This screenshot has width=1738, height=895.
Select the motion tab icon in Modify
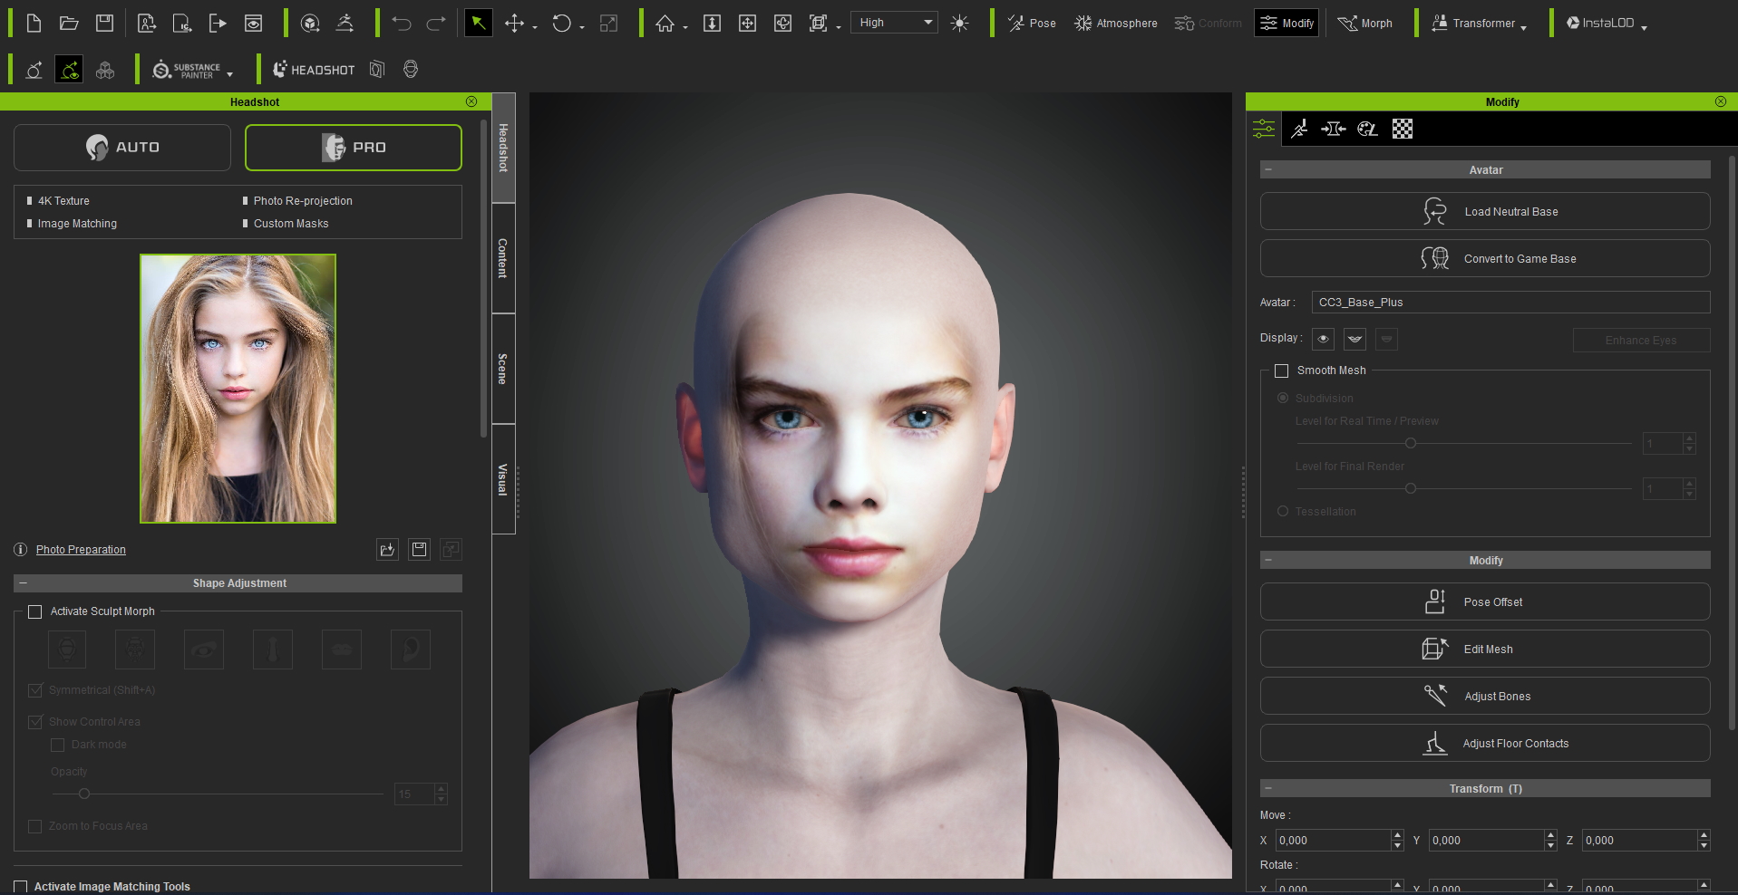[x=1299, y=129]
